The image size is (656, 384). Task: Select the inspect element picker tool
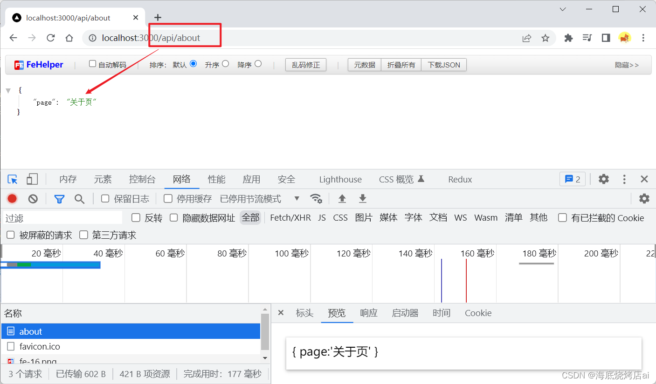[13, 179]
